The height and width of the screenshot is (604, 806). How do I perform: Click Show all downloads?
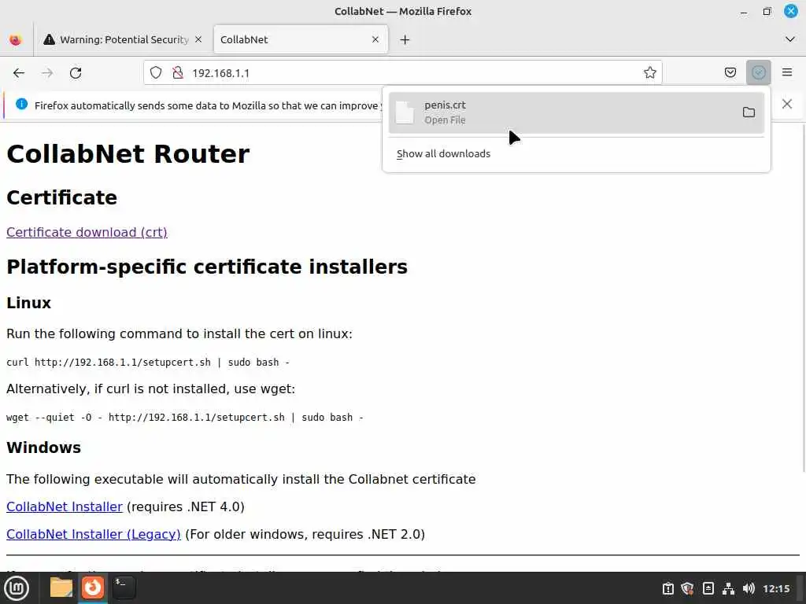(x=443, y=153)
